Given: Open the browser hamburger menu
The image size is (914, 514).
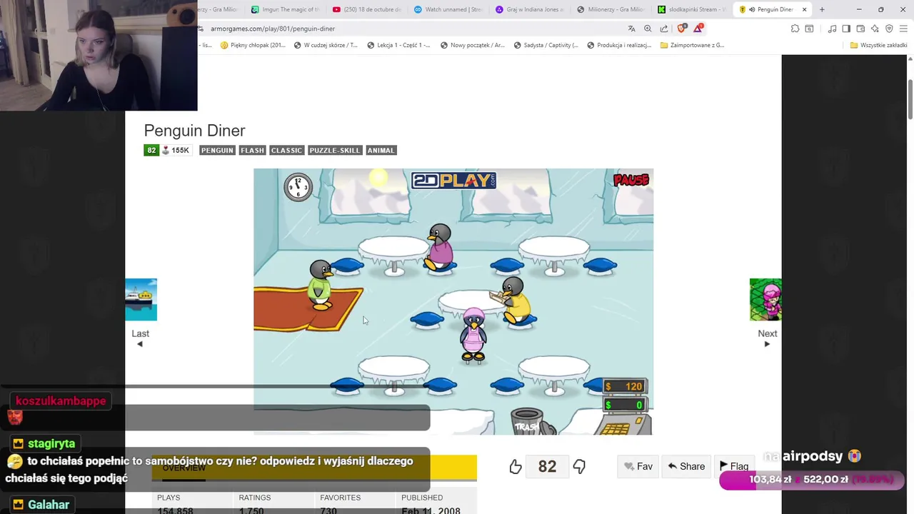Looking at the screenshot, I should (x=903, y=29).
